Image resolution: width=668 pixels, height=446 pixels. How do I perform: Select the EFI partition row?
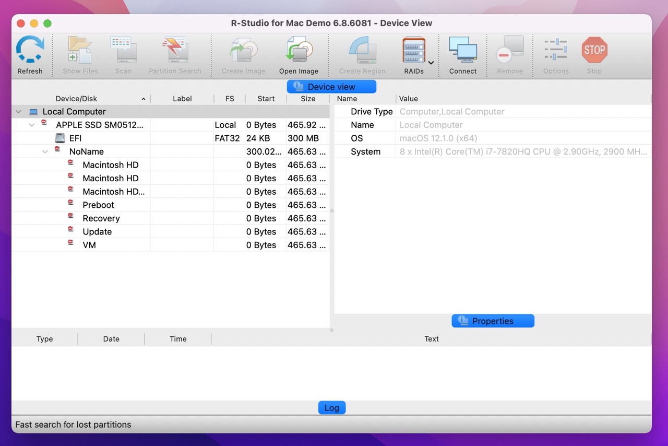pos(171,138)
